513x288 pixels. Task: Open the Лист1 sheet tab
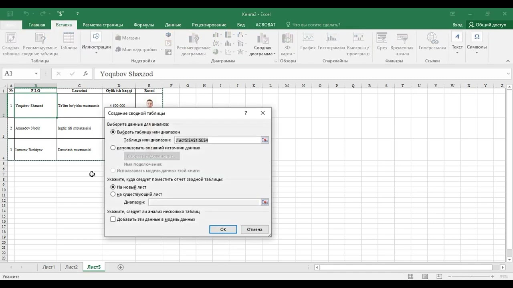48,267
